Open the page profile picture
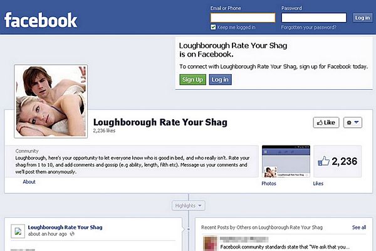 click(x=51, y=101)
